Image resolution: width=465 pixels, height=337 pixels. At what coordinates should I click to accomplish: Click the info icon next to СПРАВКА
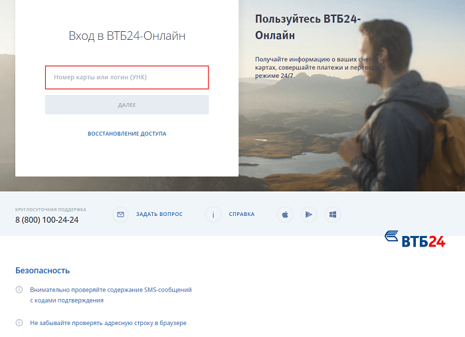(x=213, y=214)
